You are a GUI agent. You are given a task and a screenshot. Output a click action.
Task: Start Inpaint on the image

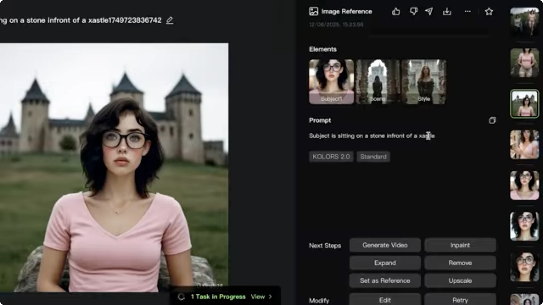point(460,245)
